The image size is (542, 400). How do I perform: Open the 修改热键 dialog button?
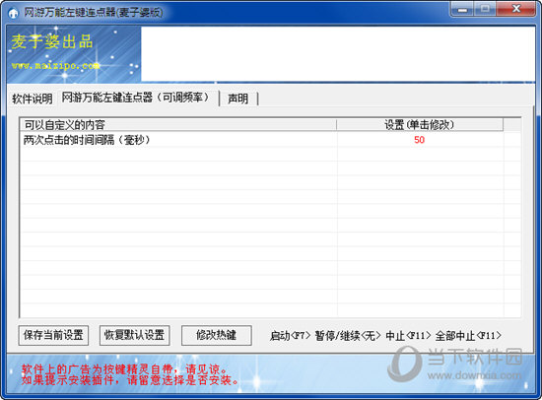(217, 335)
